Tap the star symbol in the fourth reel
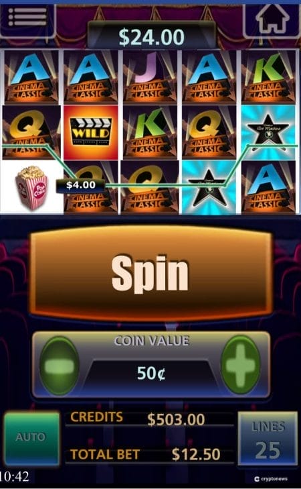Viewport: 301px width, 489px height. tap(209, 188)
